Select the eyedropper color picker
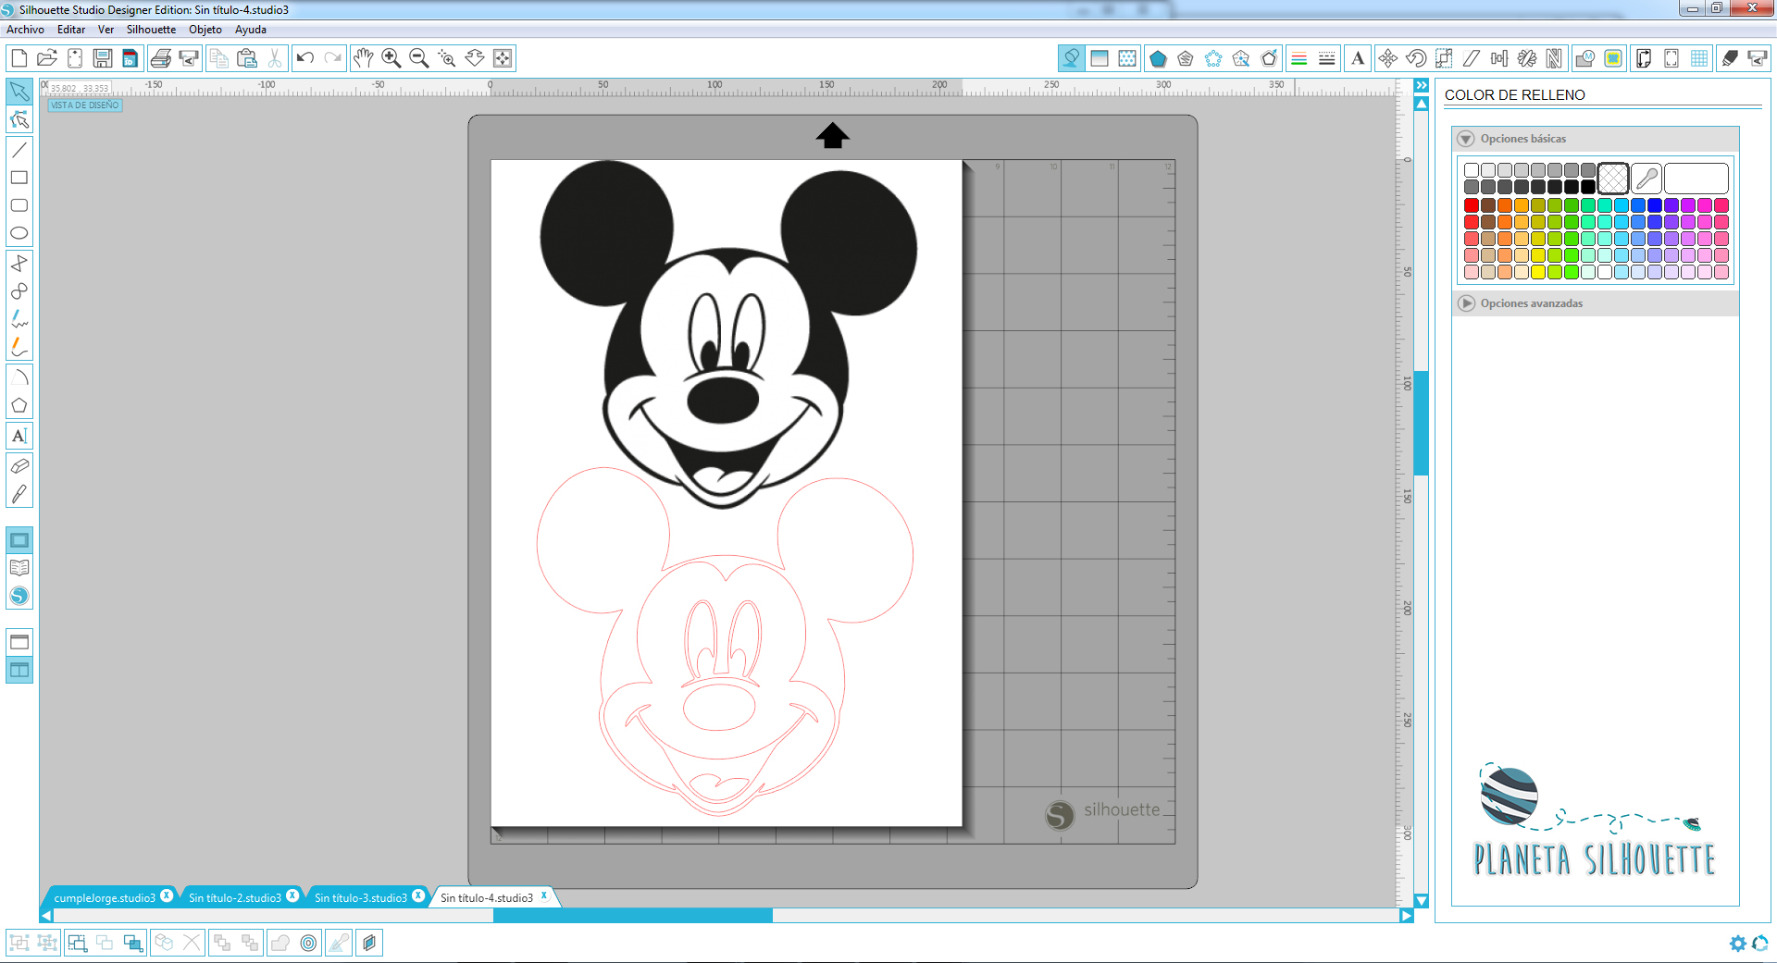This screenshot has height=963, width=1777. (x=1647, y=178)
